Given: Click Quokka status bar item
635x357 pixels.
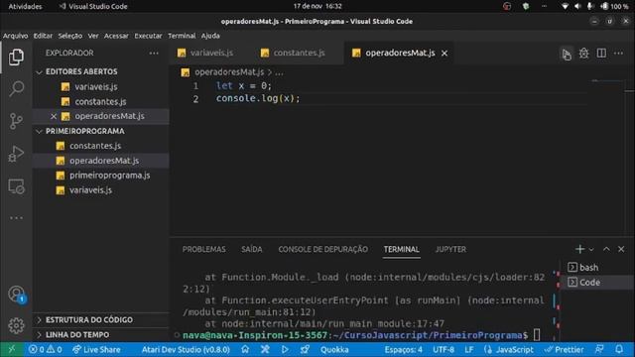Looking at the screenshot, I should (x=334, y=349).
